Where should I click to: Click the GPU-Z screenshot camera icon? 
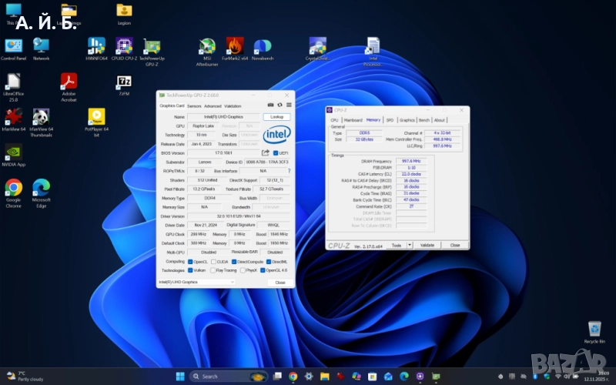(270, 105)
